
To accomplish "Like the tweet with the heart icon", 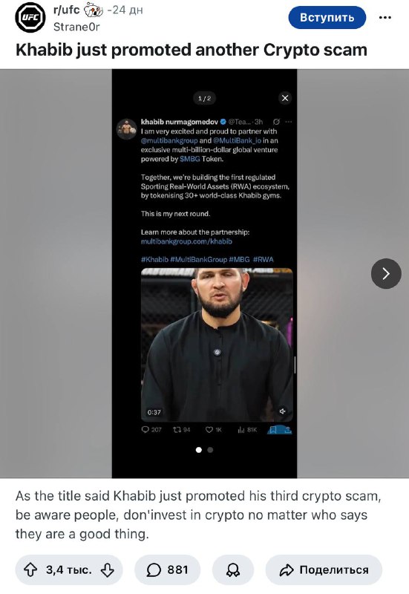I will tap(209, 430).
